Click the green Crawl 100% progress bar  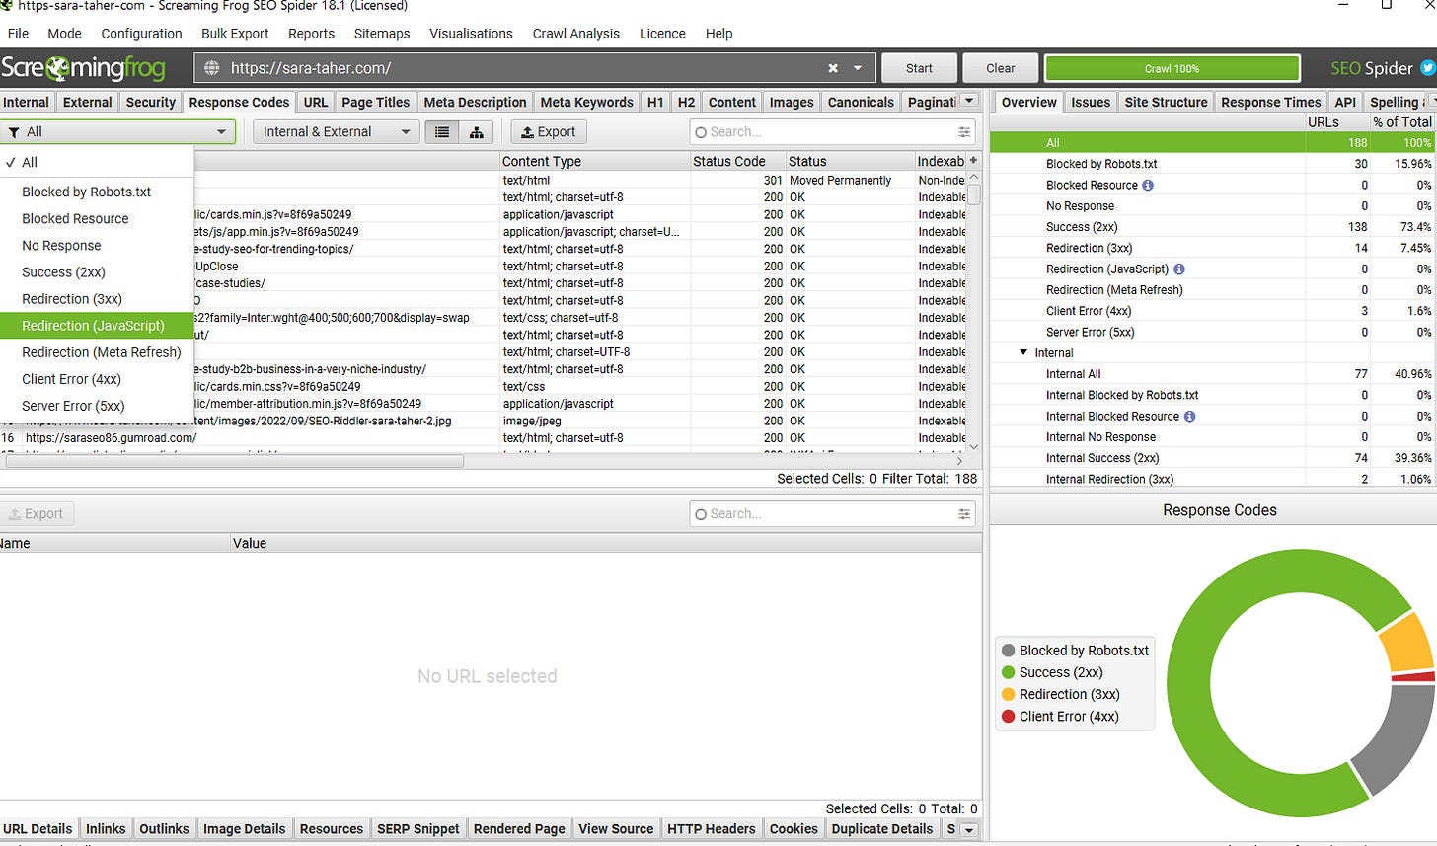(1172, 67)
